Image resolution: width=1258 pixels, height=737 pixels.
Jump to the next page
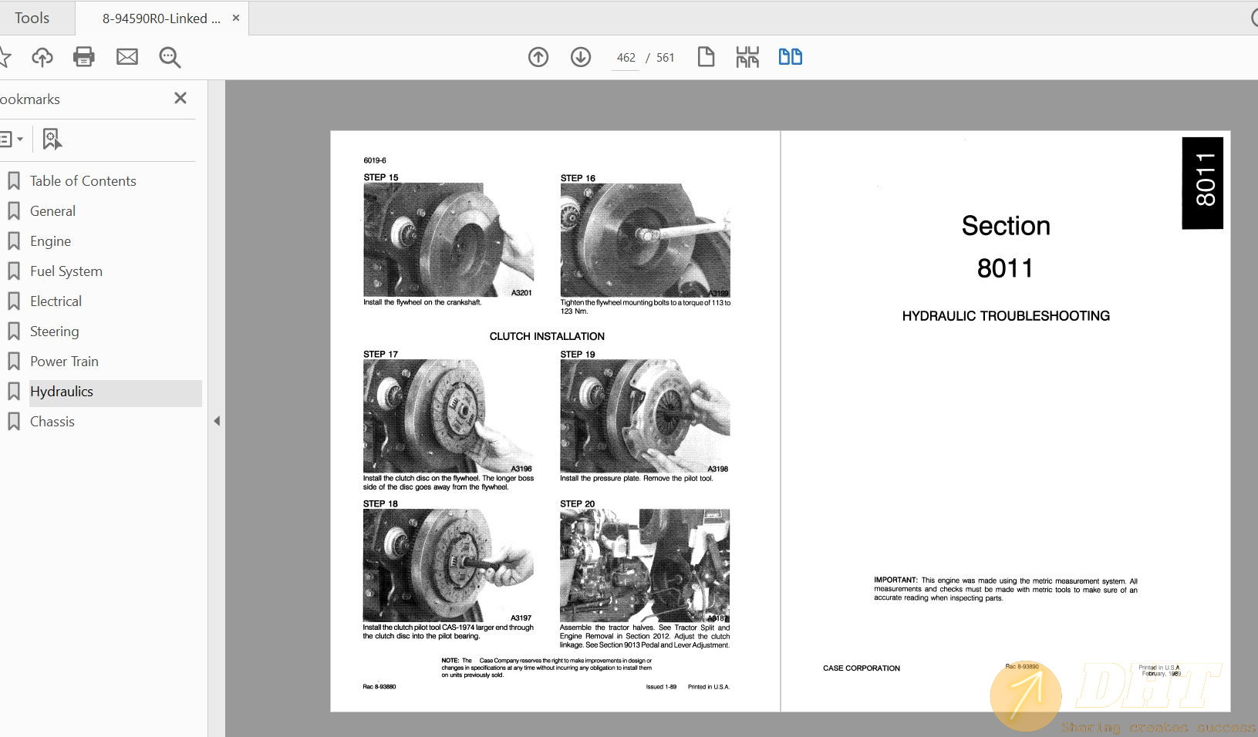tap(581, 57)
